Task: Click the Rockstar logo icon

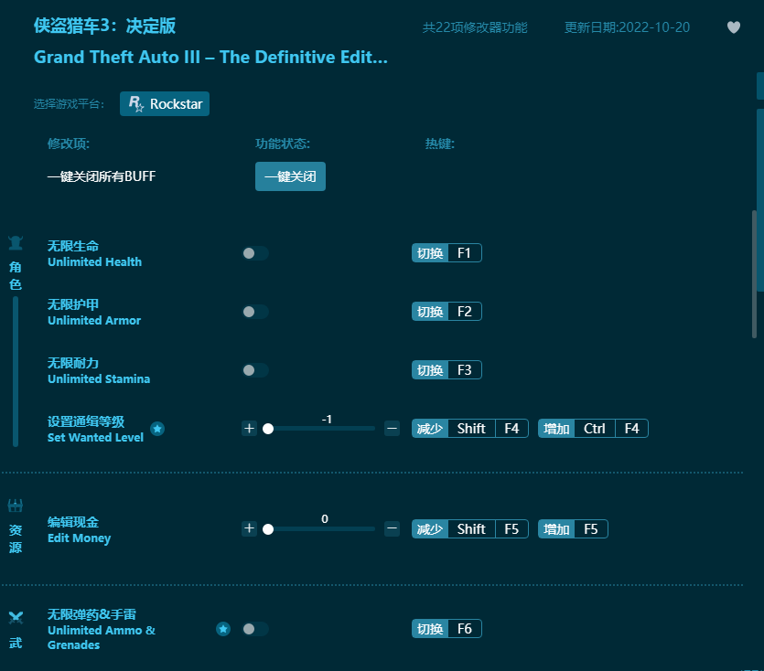Action: (136, 103)
